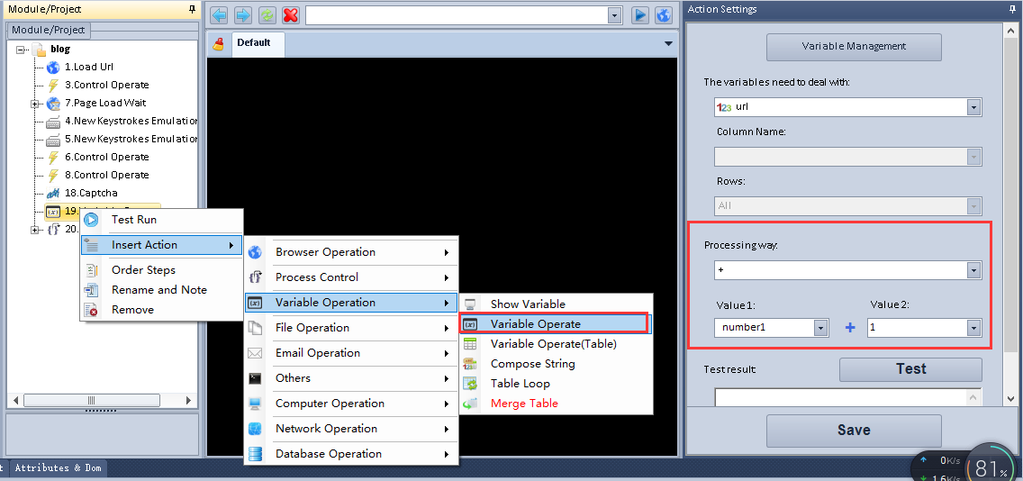Click the browser back arrow icon
This screenshot has height=481, width=1023.
219,15
